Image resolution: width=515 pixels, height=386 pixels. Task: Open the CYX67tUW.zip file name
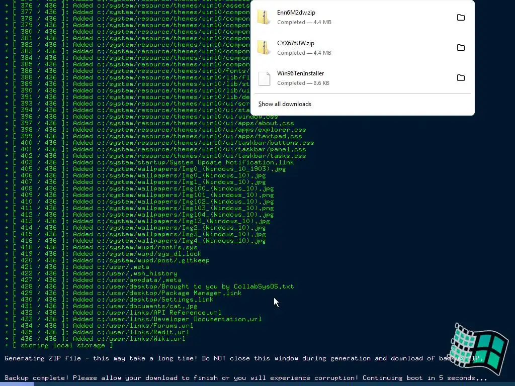(x=296, y=43)
